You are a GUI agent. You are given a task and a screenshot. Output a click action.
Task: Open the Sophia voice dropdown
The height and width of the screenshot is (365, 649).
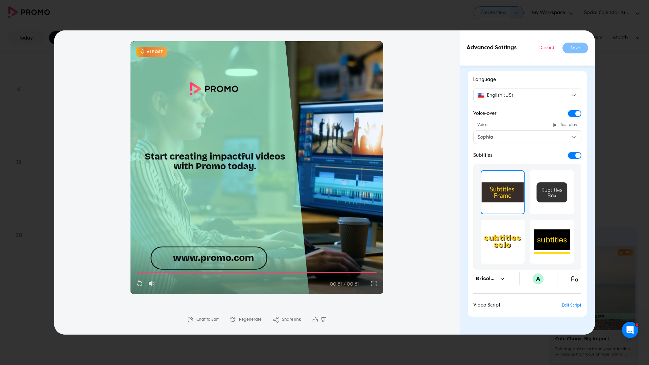[527, 137]
